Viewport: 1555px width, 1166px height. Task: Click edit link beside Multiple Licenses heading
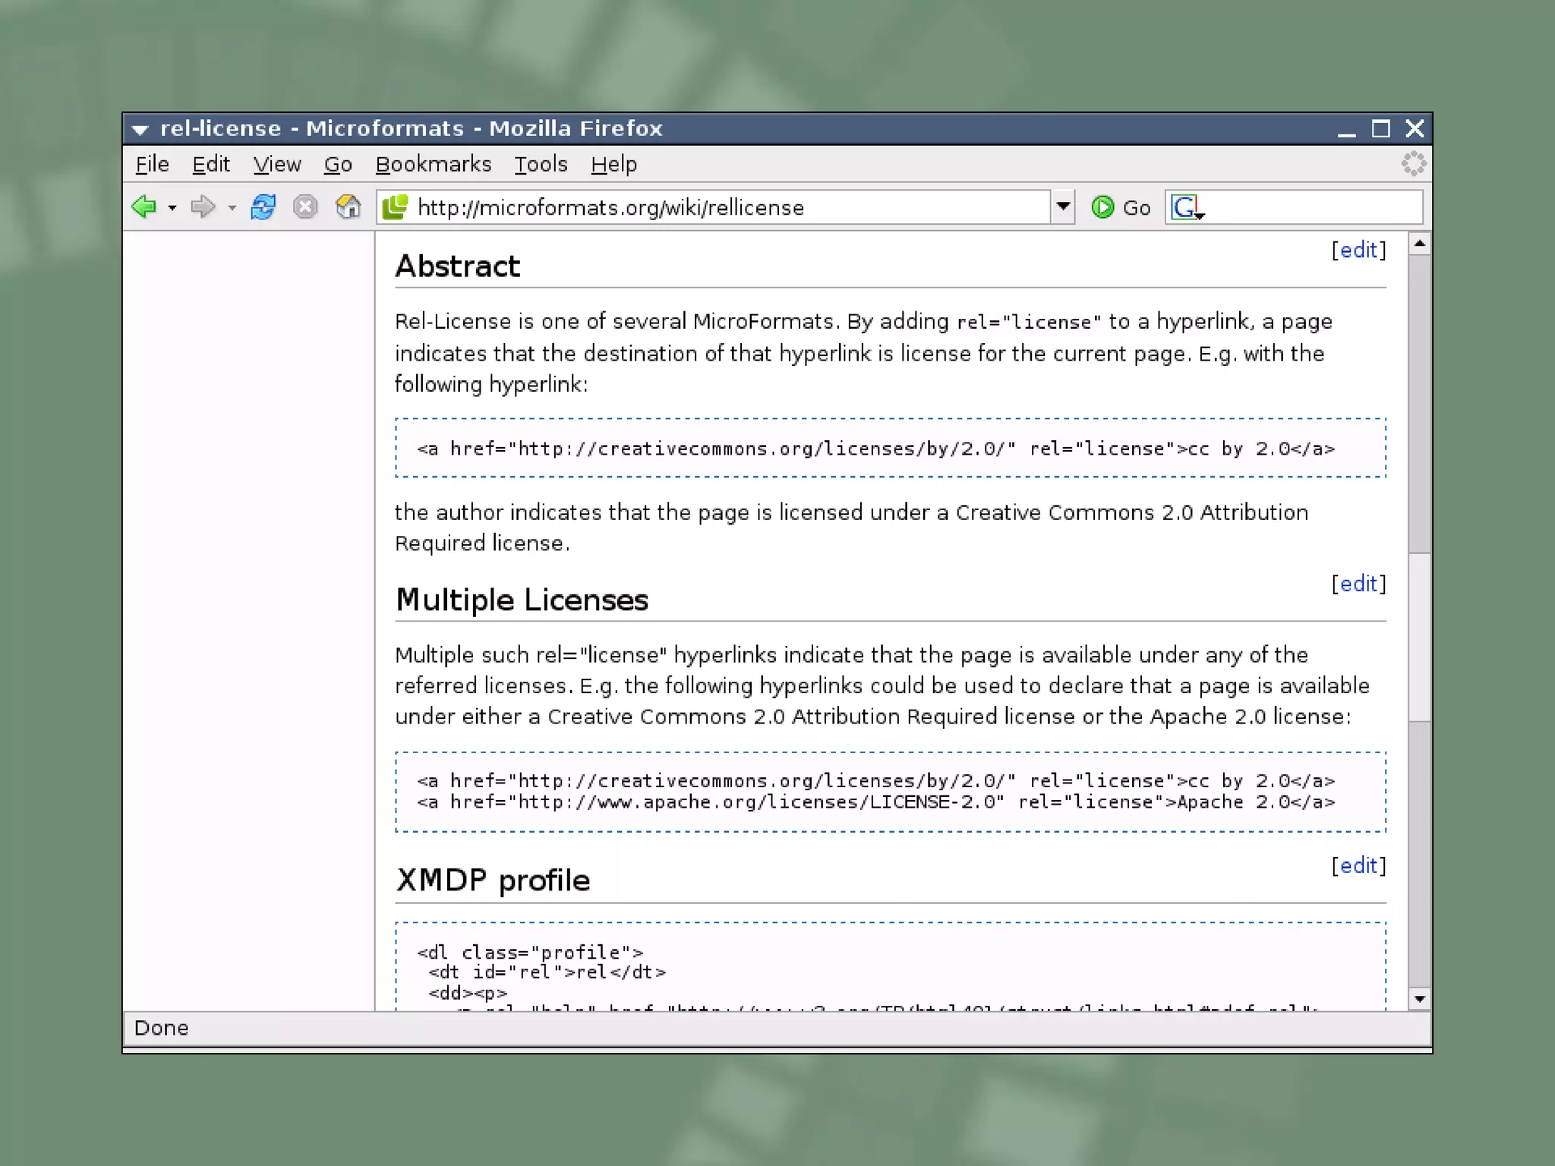coord(1358,583)
